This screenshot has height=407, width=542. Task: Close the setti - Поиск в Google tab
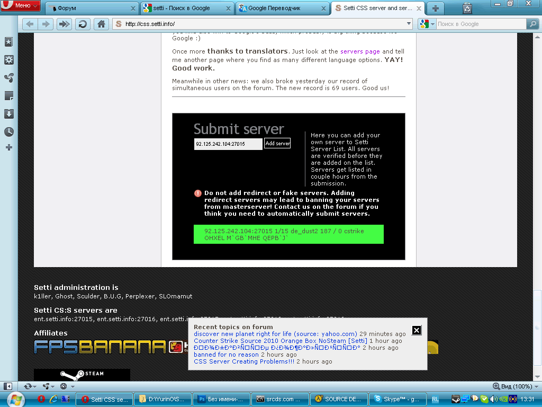(x=228, y=8)
